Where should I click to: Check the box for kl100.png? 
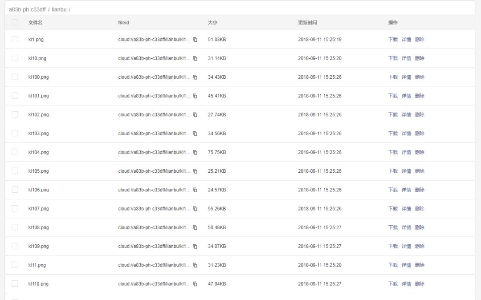coord(15,77)
